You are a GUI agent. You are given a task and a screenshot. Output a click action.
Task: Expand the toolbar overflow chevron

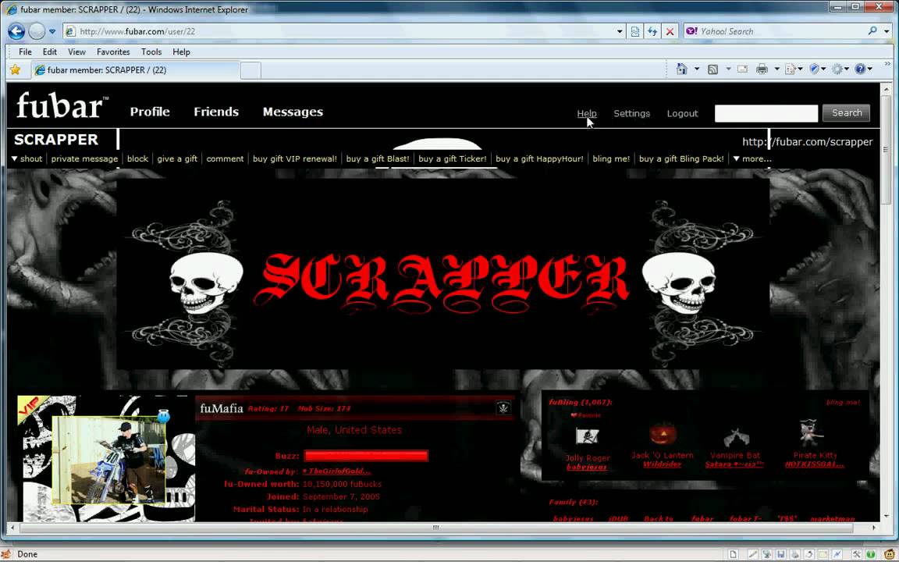point(888,65)
